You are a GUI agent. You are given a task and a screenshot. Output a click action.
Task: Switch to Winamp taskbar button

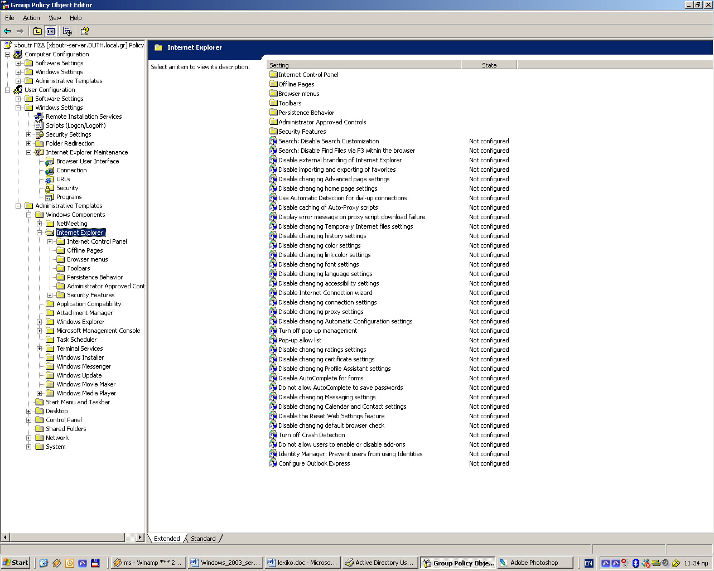point(148,563)
